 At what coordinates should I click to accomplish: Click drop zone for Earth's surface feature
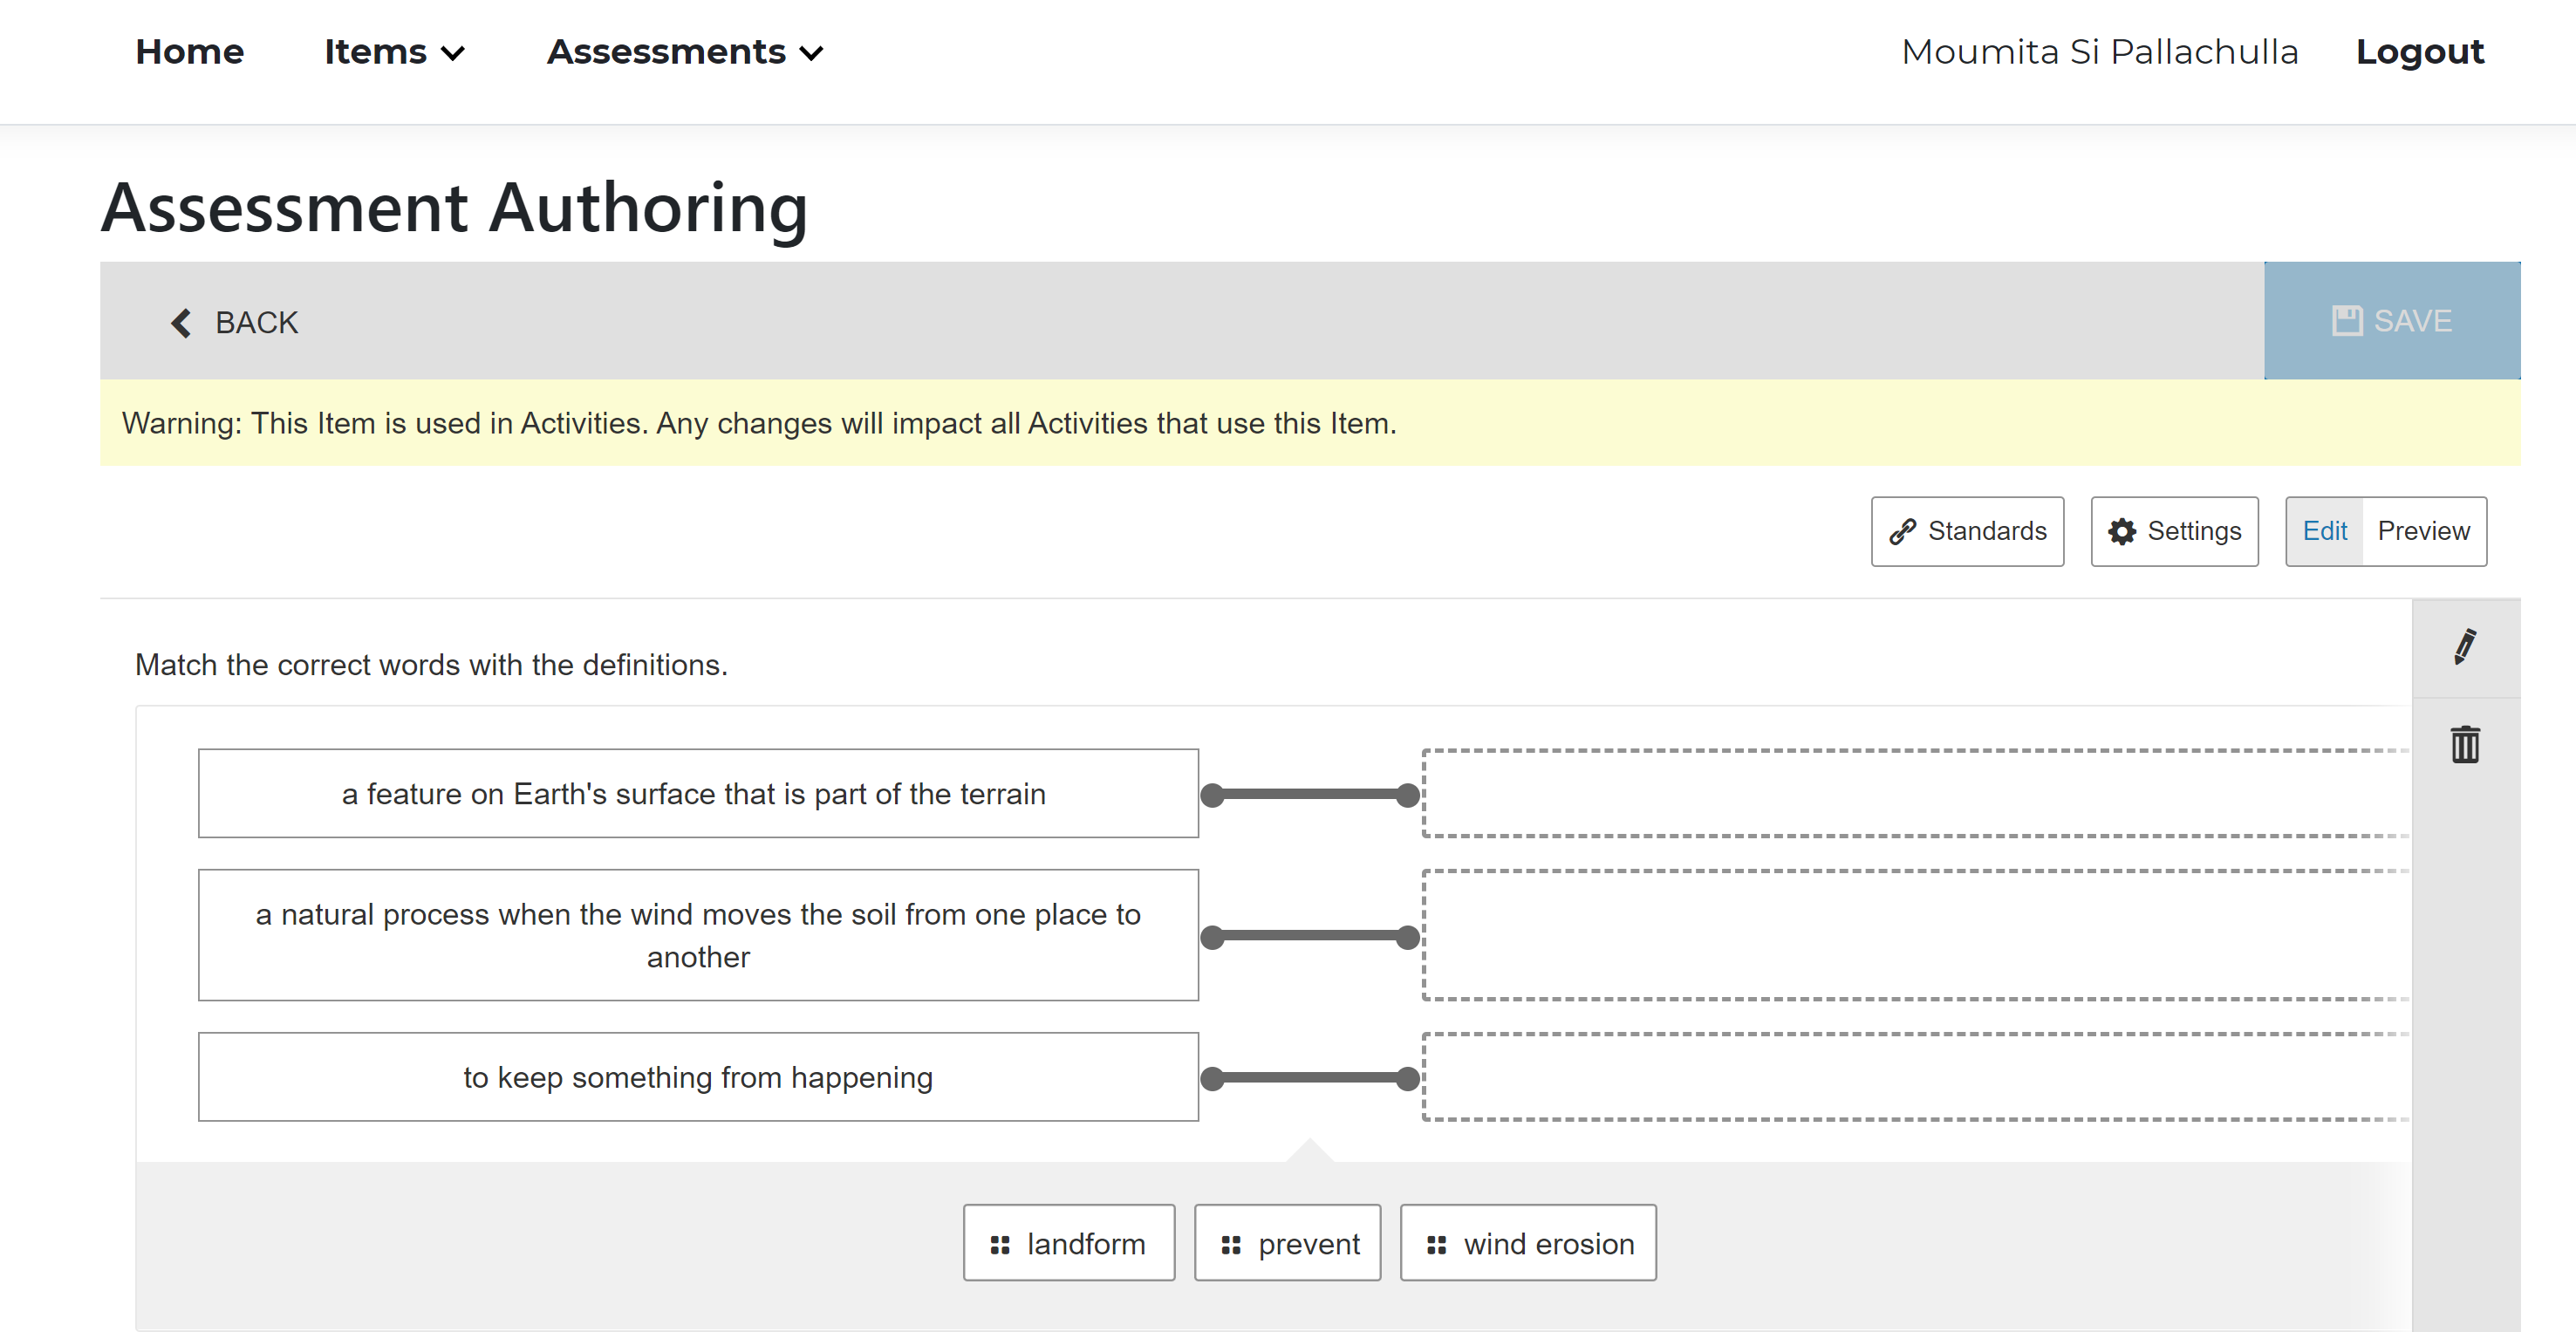(1916, 793)
